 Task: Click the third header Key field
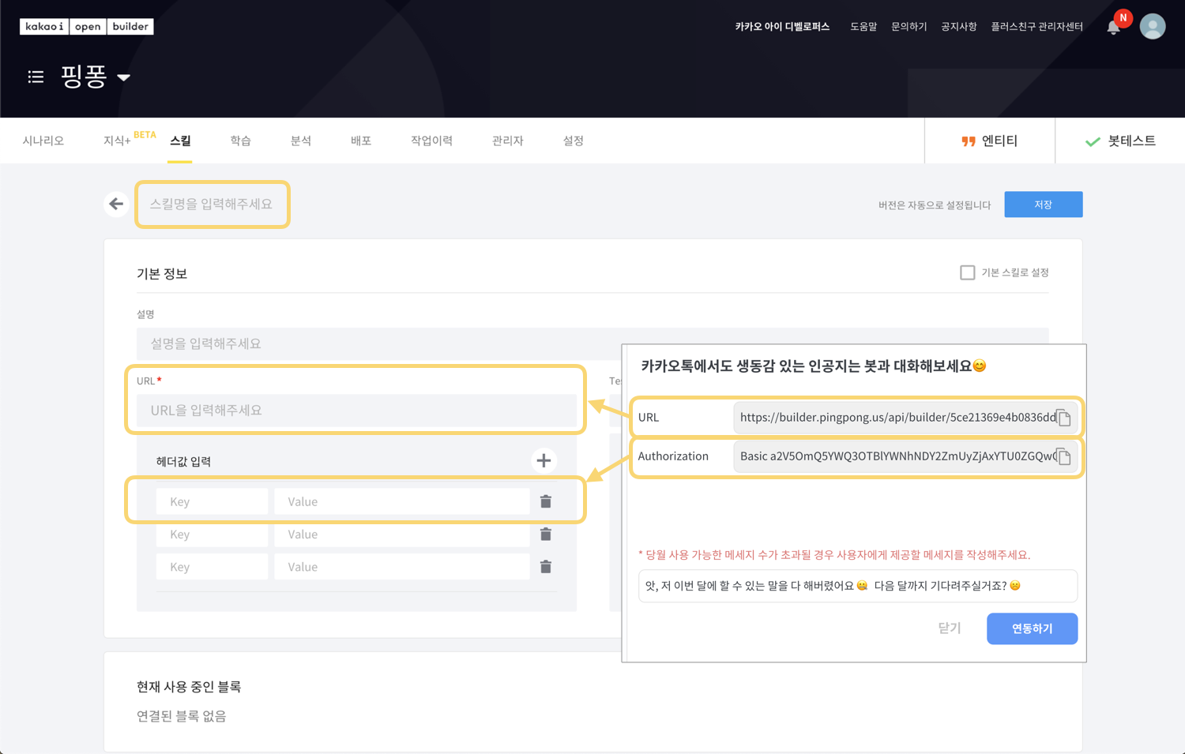(212, 567)
